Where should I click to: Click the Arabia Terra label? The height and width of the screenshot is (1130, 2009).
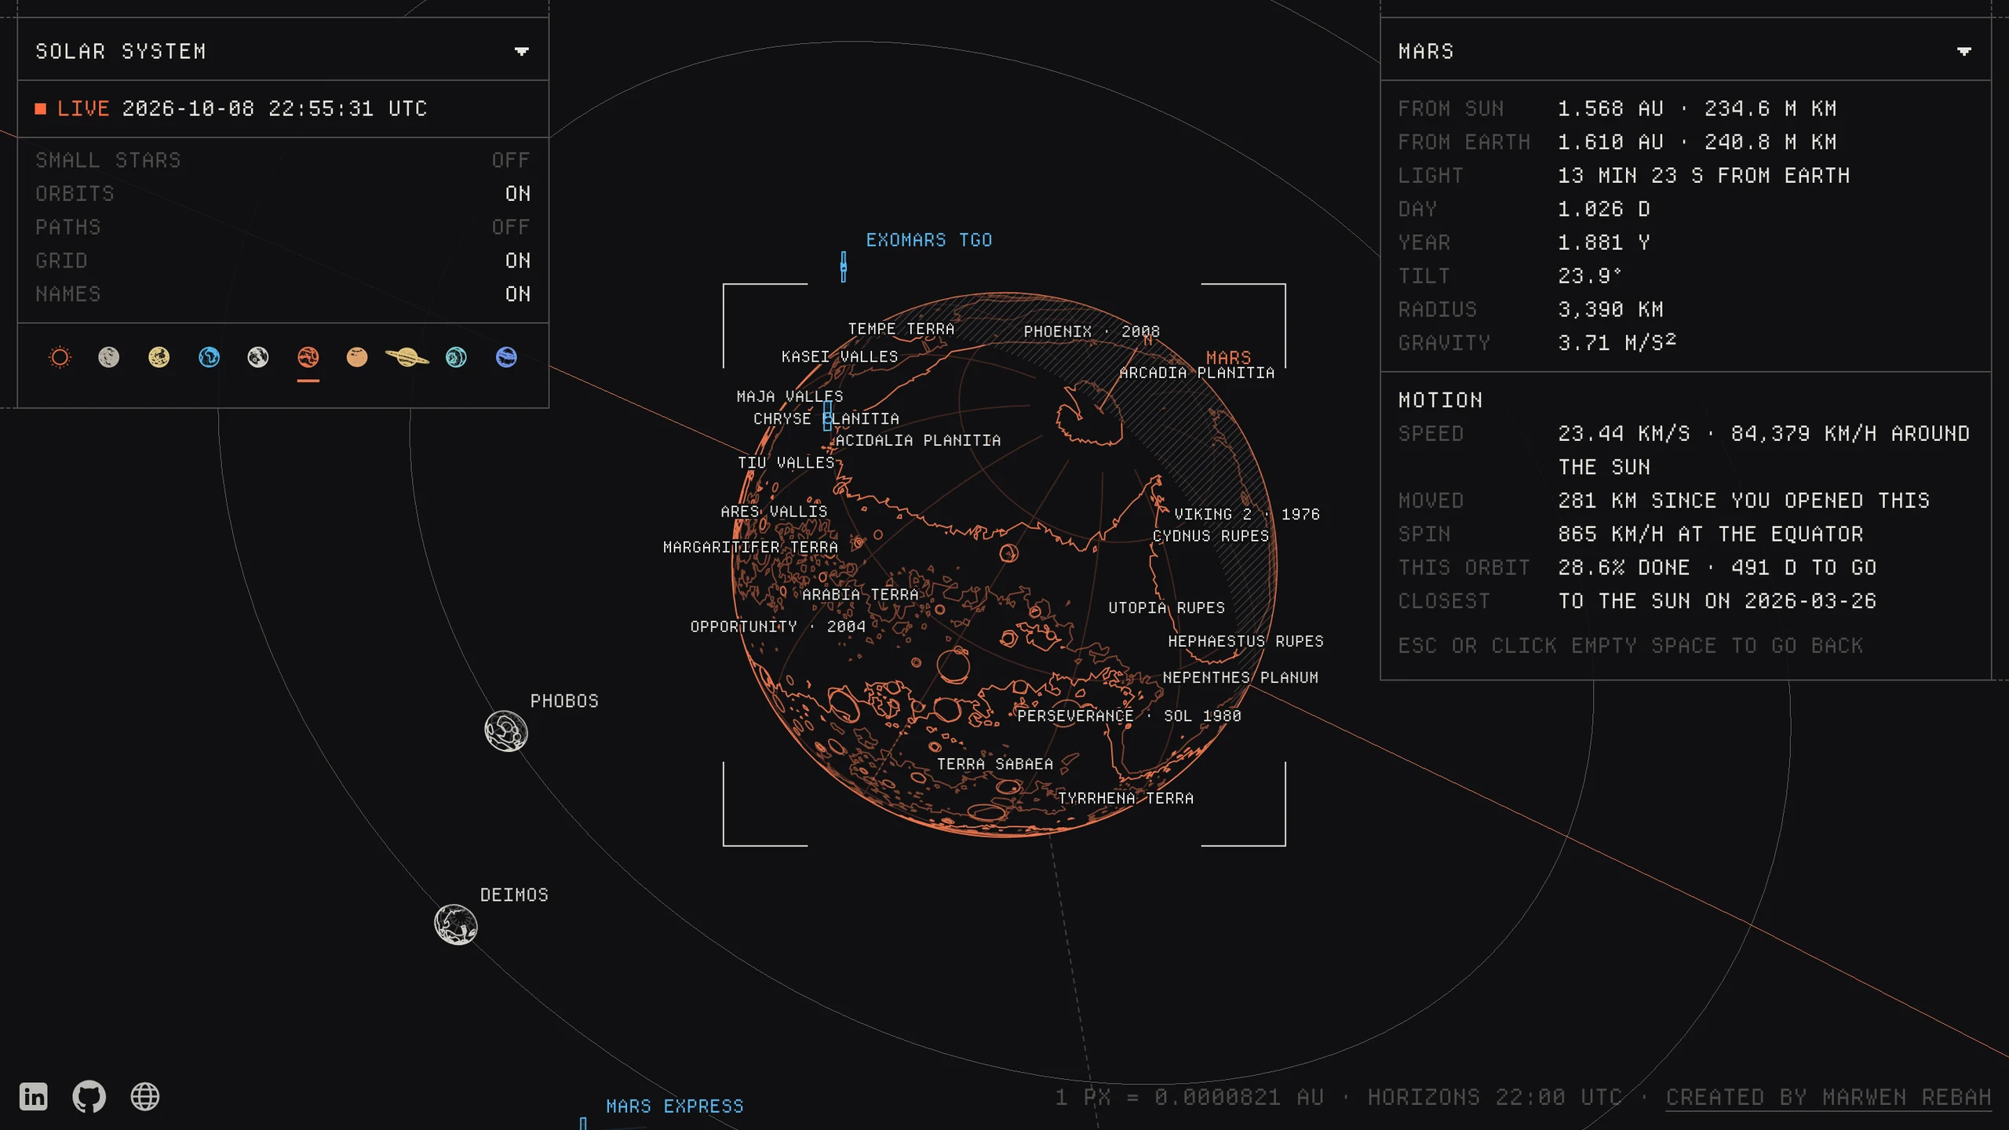pyautogui.click(x=860, y=594)
